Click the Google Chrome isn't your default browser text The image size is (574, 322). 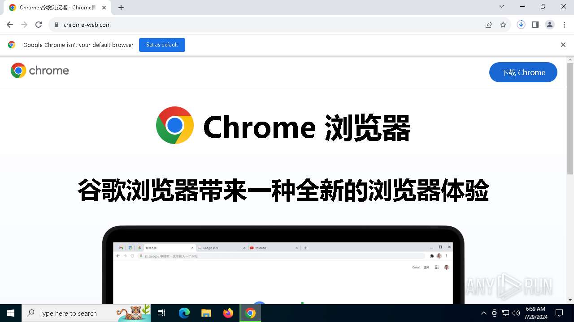tap(78, 45)
